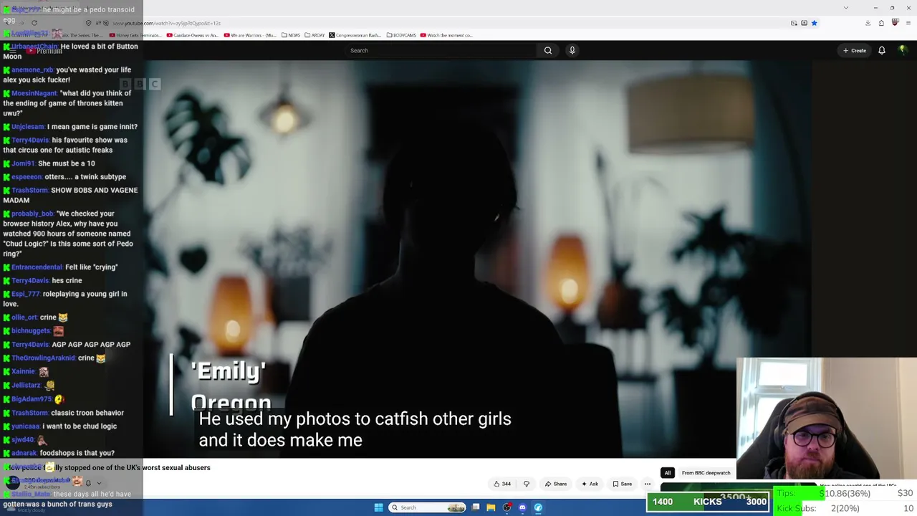Viewport: 917px width, 516px height.
Task: Open the NEWS bookmark folder
Action: (291, 35)
